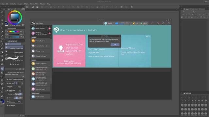Click the Open file icon in top command bar

(x=38, y=7)
